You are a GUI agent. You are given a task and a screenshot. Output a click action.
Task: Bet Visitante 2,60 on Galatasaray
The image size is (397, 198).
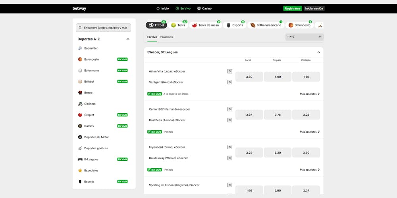tap(306, 152)
